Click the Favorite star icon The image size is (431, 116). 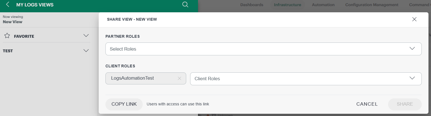7,36
